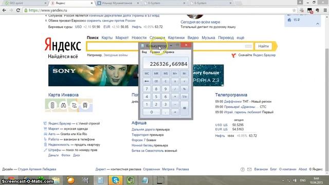The image size is (329, 185).
Task: Click the calculator 1/x reciprocal button
Action: pyautogui.click(x=185, y=97)
